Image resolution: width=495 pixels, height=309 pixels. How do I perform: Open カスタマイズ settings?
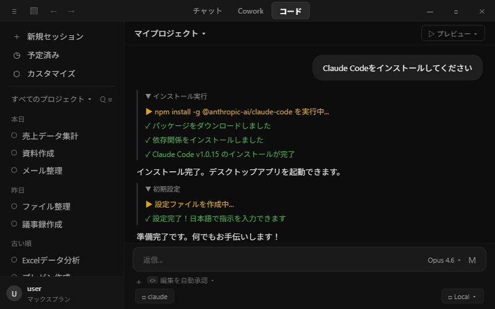coord(51,74)
